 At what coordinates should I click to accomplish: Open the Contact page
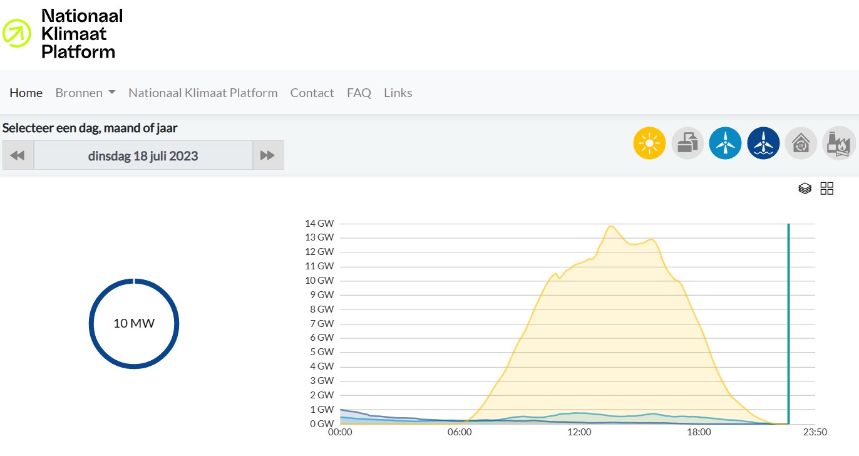[312, 93]
